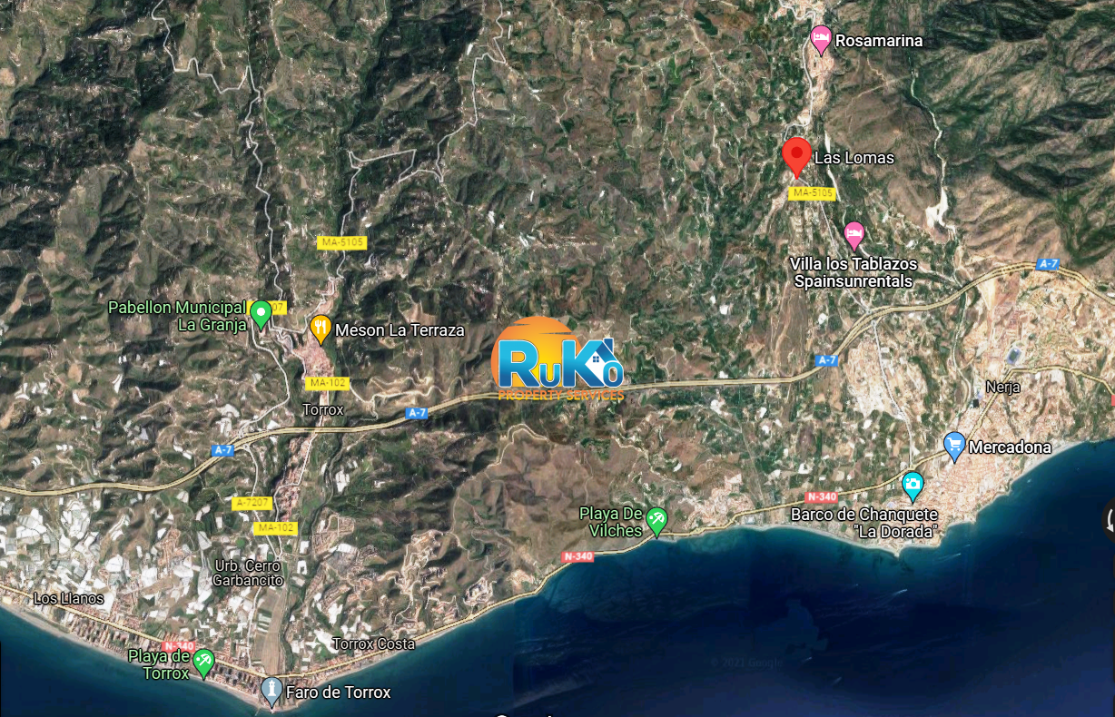Viewport: 1115px width, 717px height.
Task: Select the Torrox town label
Action: (323, 409)
